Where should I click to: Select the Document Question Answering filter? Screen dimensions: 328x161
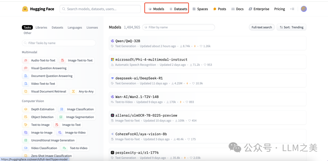tap(48, 76)
